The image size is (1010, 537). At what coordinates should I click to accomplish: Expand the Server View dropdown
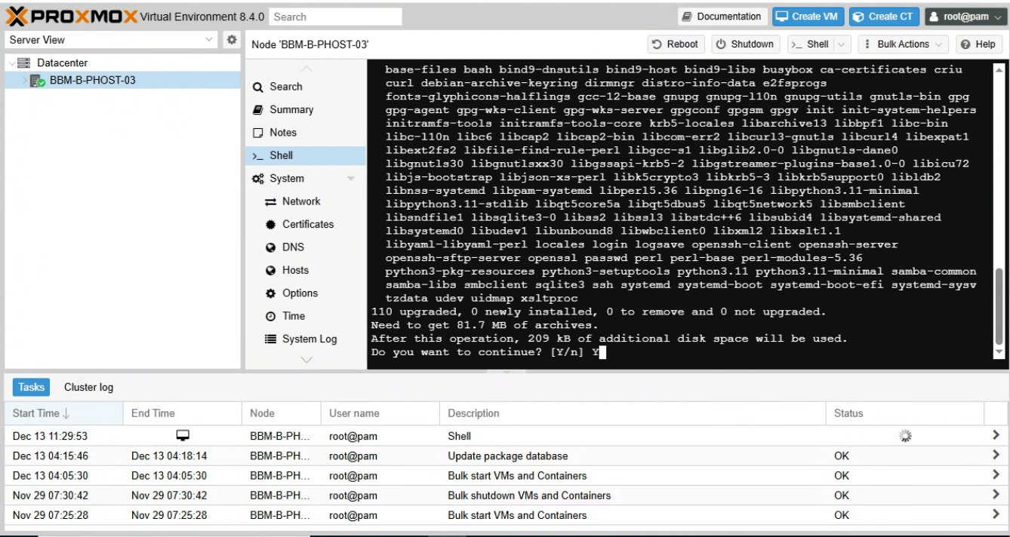(209, 39)
